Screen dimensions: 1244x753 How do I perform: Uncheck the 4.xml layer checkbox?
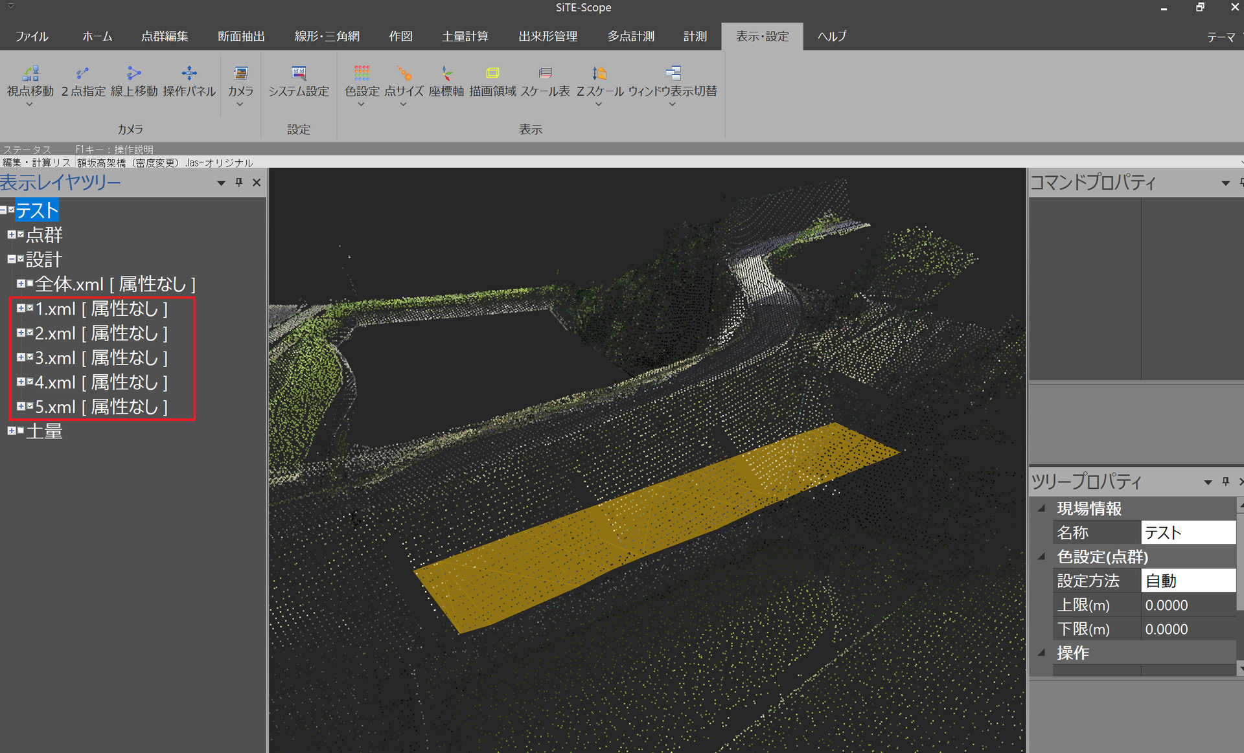(30, 381)
